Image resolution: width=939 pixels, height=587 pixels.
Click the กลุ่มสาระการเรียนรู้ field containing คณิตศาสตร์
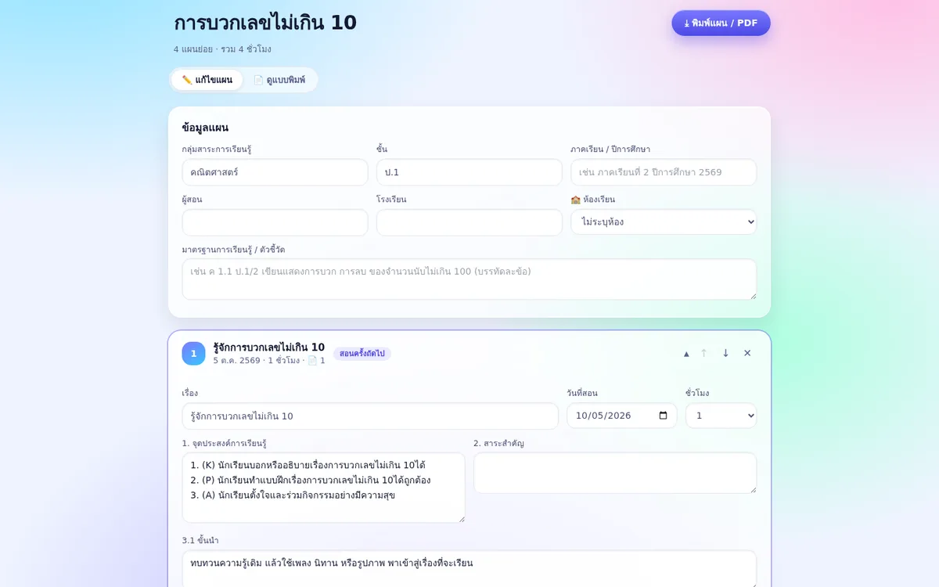[275, 172]
